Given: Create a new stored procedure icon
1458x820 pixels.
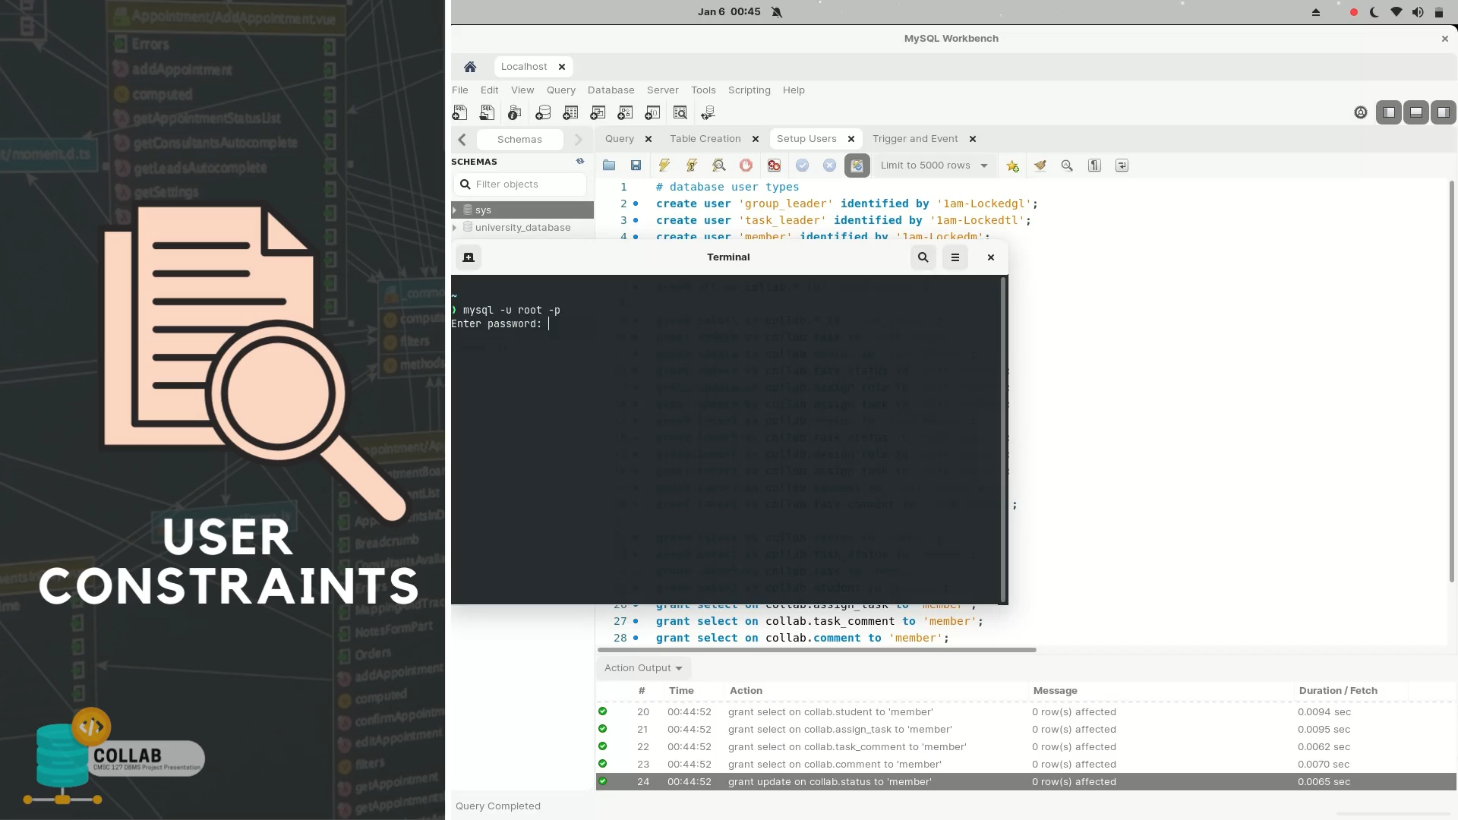Looking at the screenshot, I should pos(625,112).
